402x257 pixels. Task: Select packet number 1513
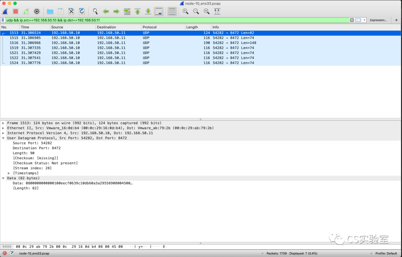coord(201,33)
